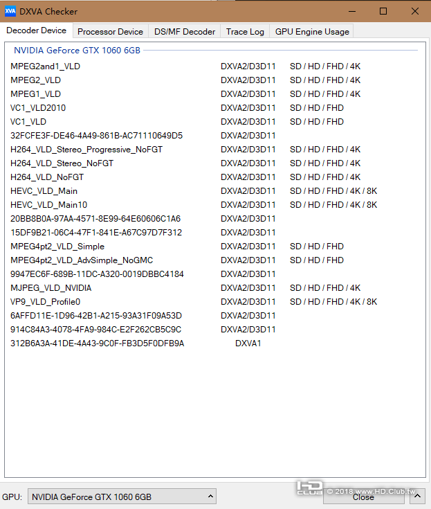Select the Decoder Device tab
431x509 pixels.
point(37,30)
